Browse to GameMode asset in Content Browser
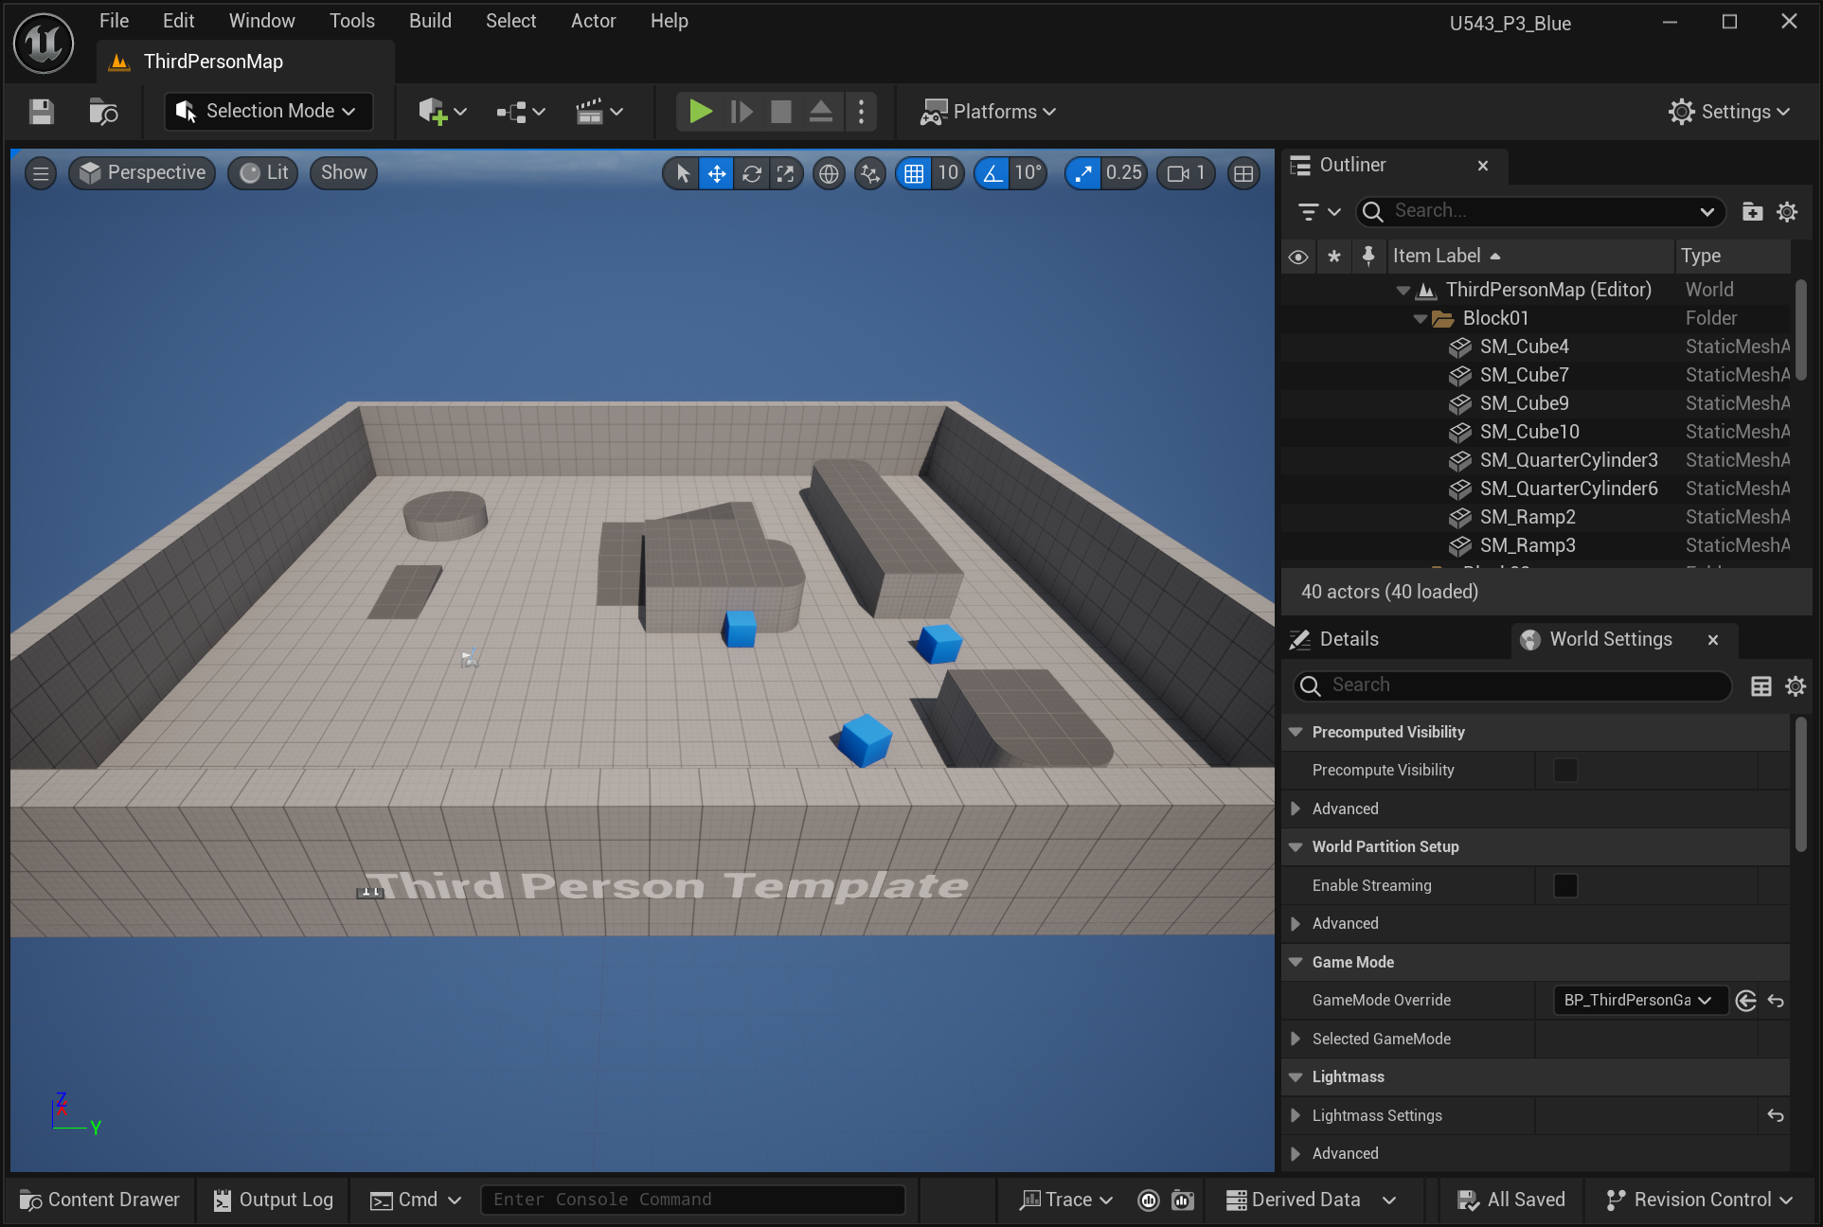Viewport: 1823px width, 1227px height. pos(1746,1001)
